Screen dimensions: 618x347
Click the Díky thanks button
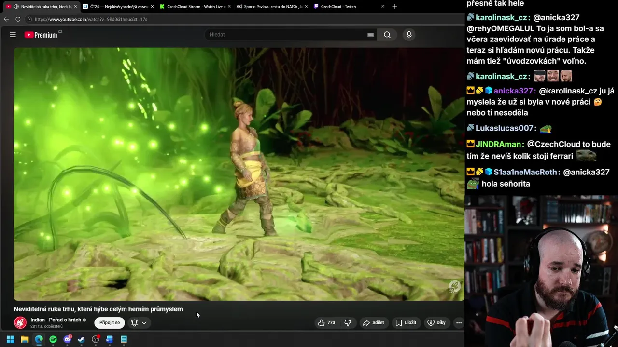tap(436, 322)
